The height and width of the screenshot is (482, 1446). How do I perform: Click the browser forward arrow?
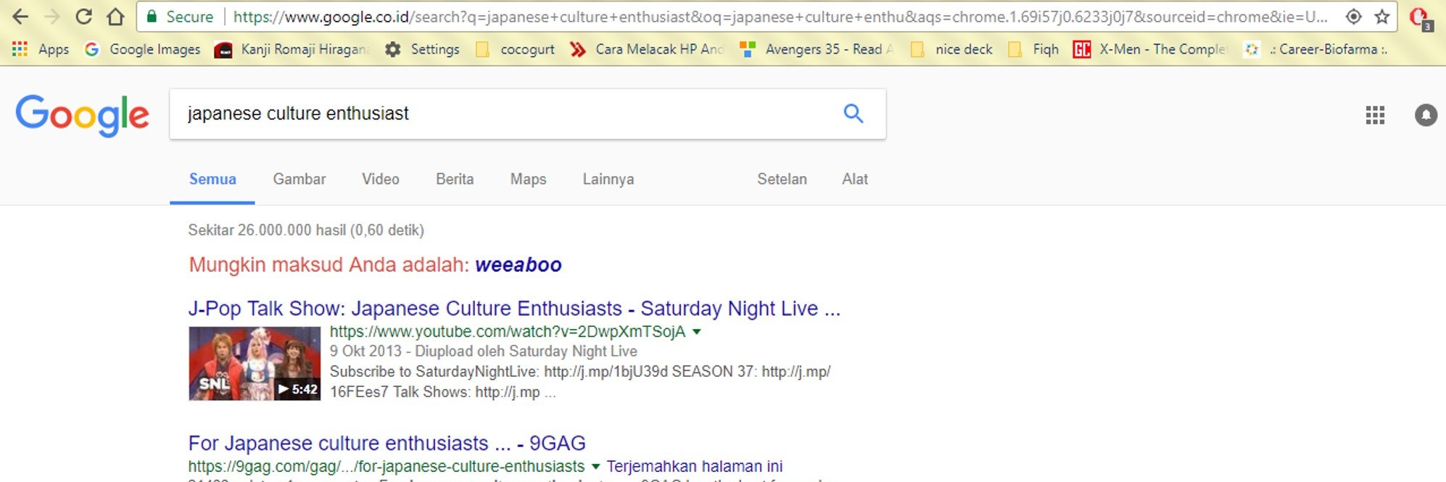click(51, 17)
